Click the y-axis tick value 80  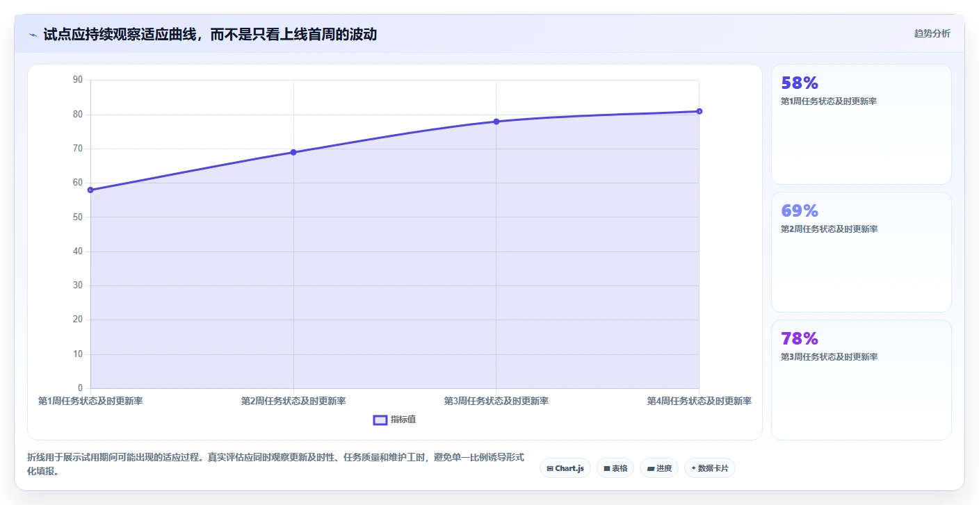click(77, 114)
